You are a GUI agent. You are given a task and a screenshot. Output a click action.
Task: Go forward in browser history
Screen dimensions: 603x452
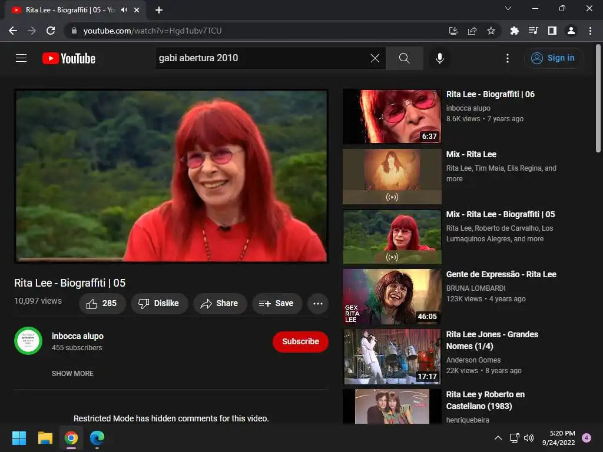click(32, 31)
